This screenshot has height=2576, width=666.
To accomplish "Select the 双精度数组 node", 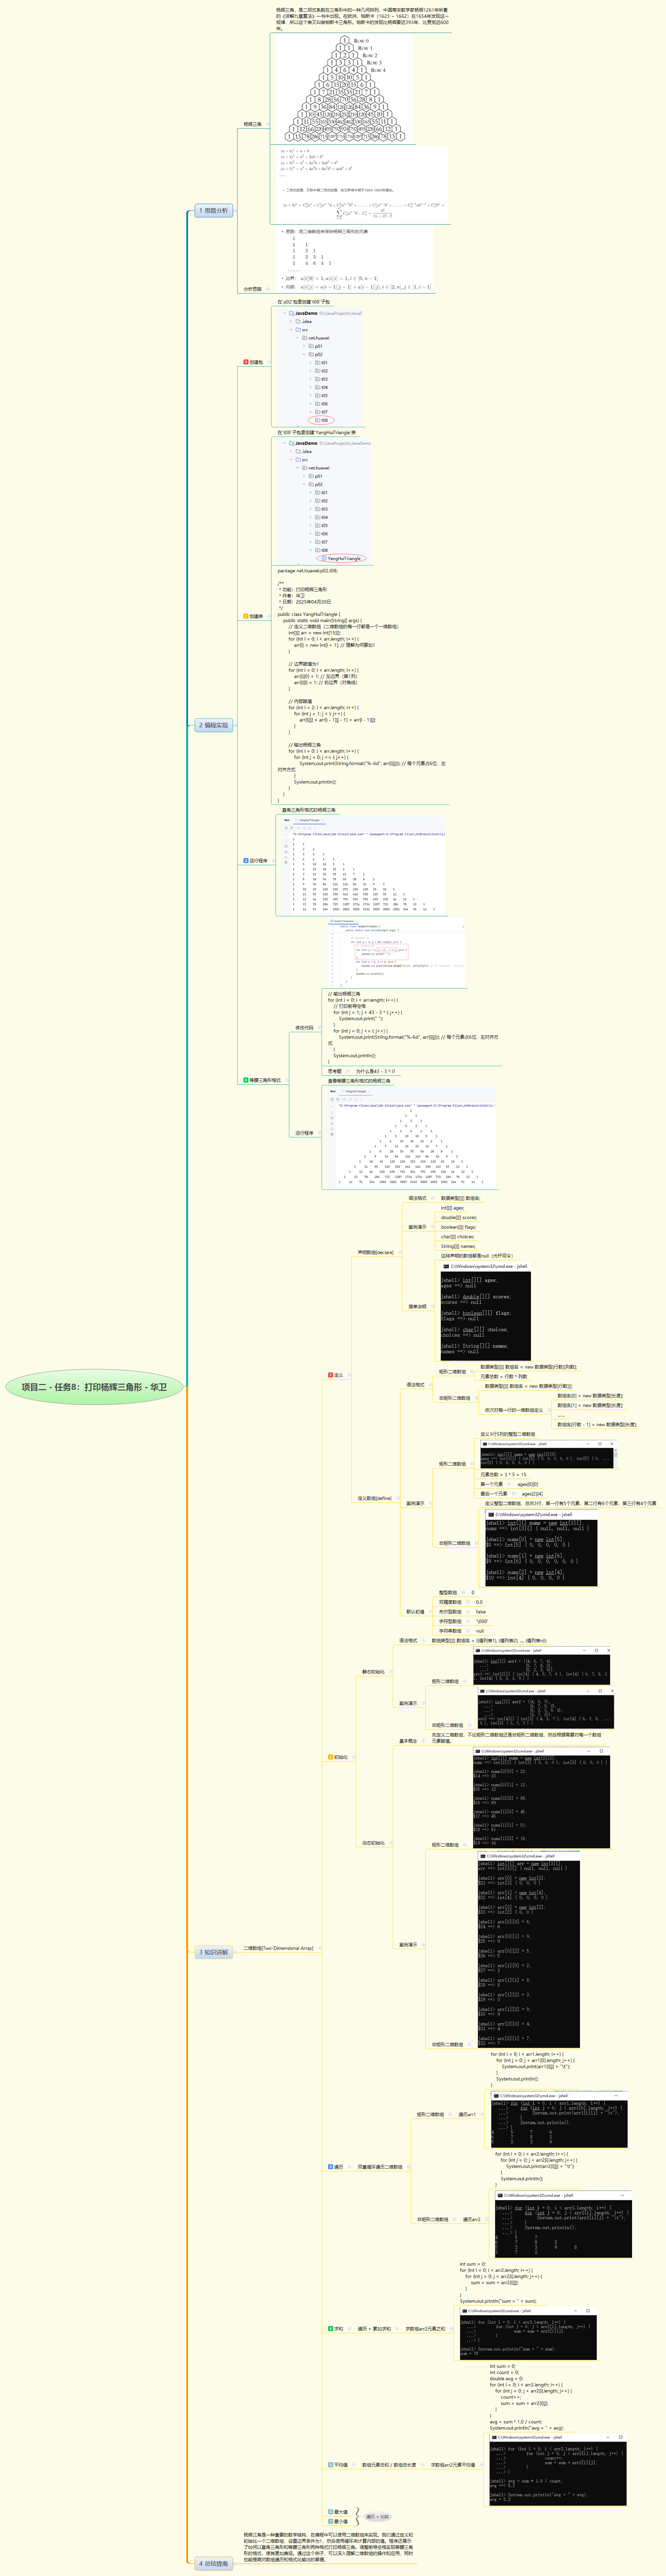I will pyautogui.click(x=450, y=1602).
